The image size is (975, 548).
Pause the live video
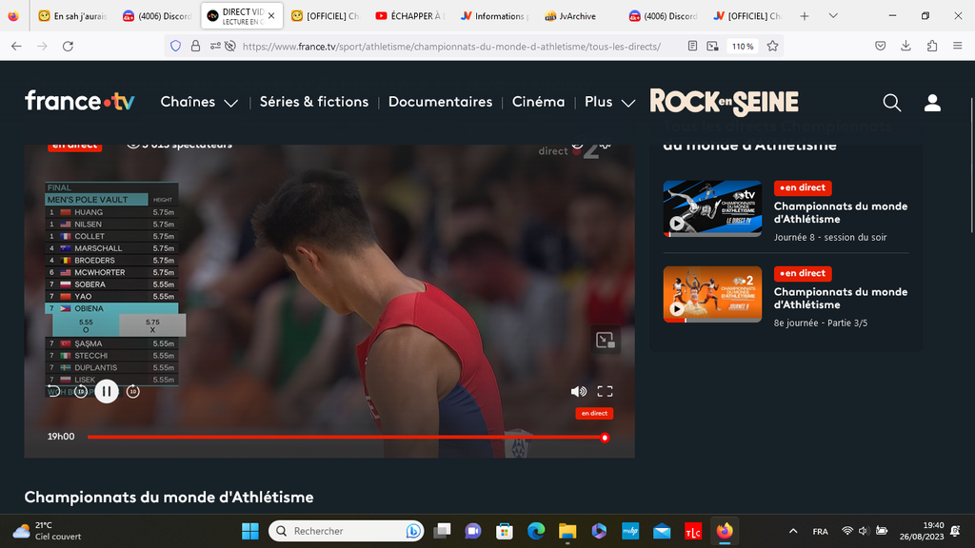(x=107, y=391)
